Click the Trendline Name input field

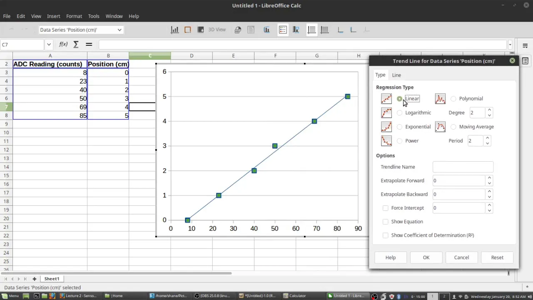click(x=463, y=167)
